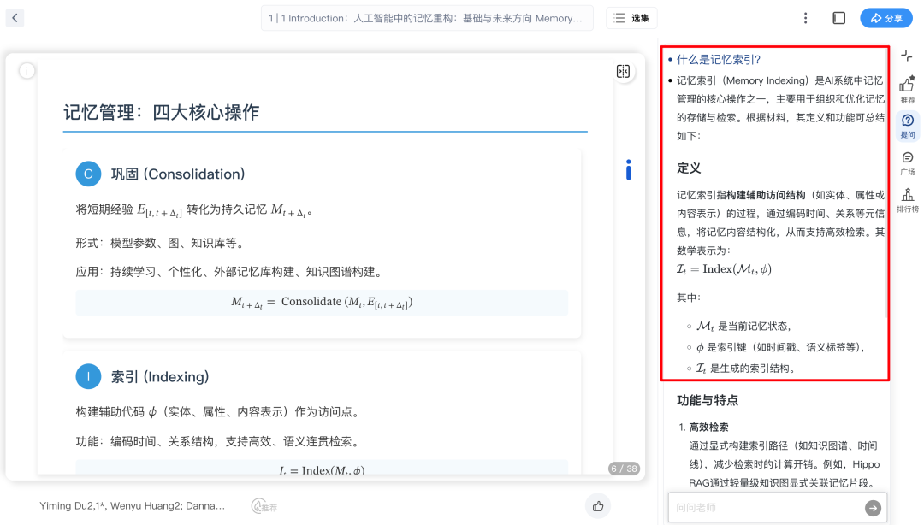Screen dimensions: 924x525
Task: Select the 提问 question tab
Action: pos(907,126)
